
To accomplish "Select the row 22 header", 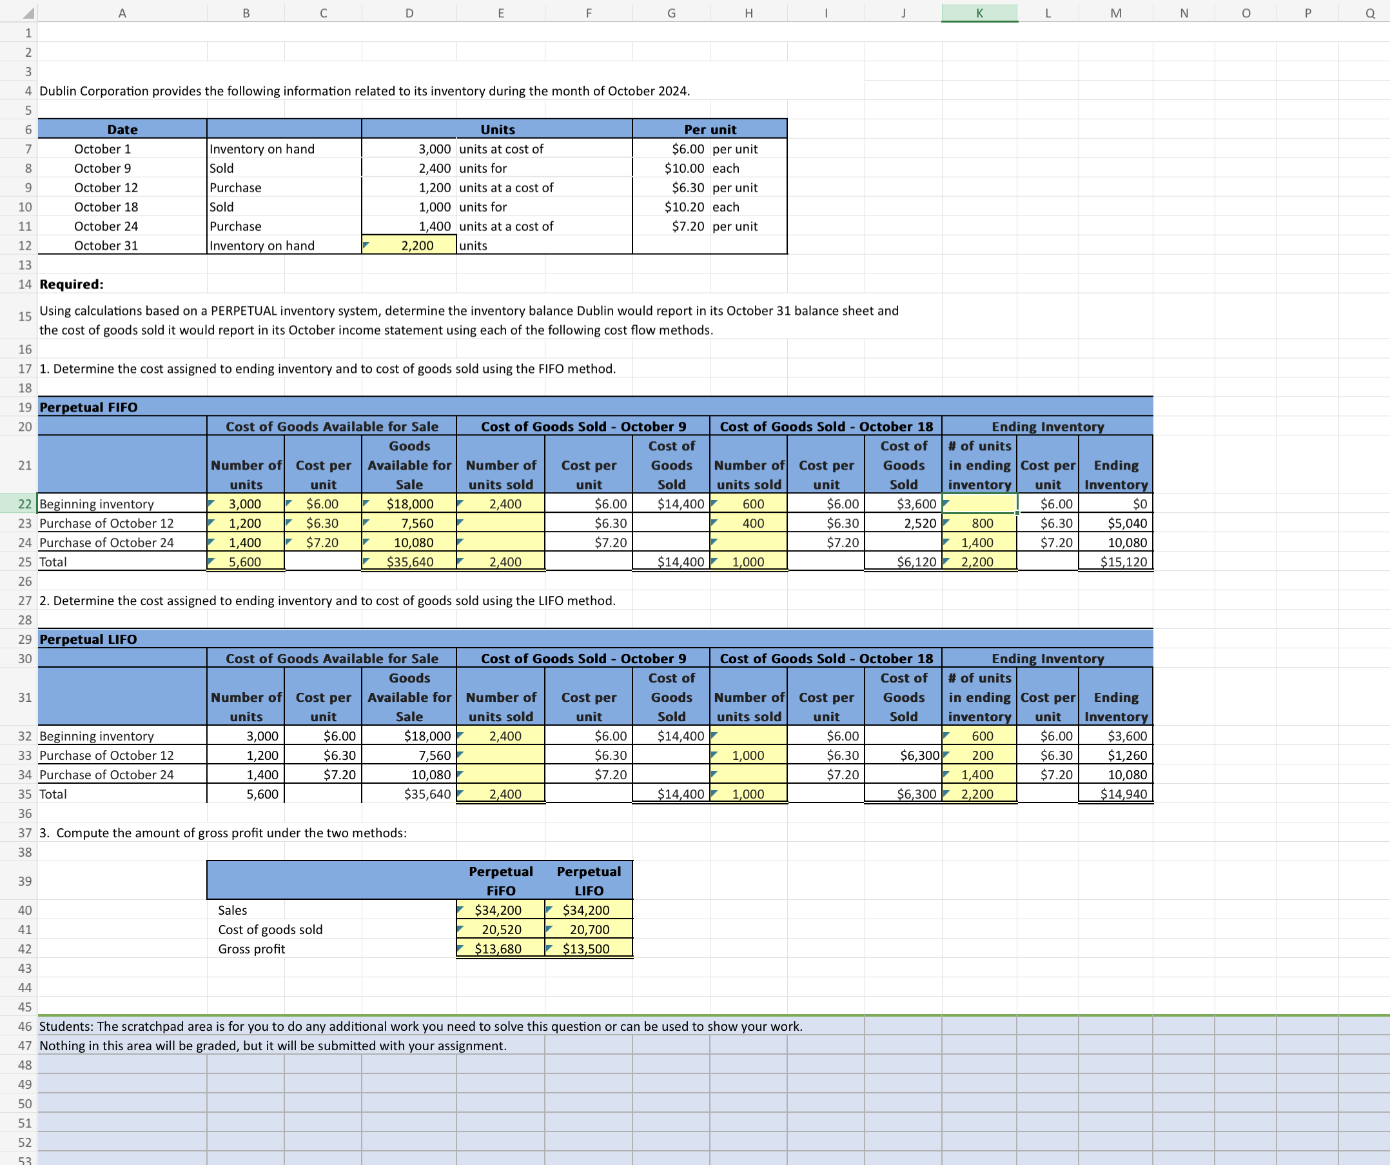I will [24, 503].
